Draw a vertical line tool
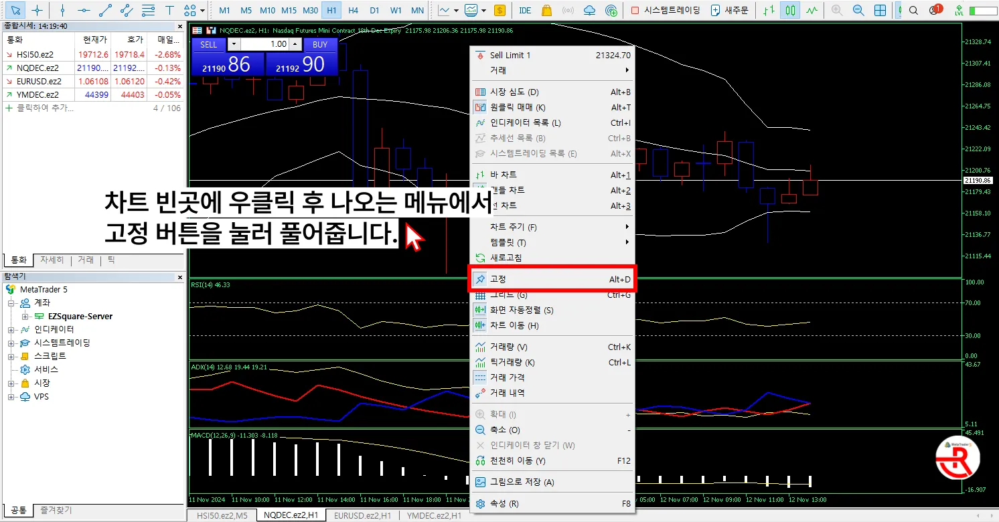The image size is (999, 522). coord(62,10)
